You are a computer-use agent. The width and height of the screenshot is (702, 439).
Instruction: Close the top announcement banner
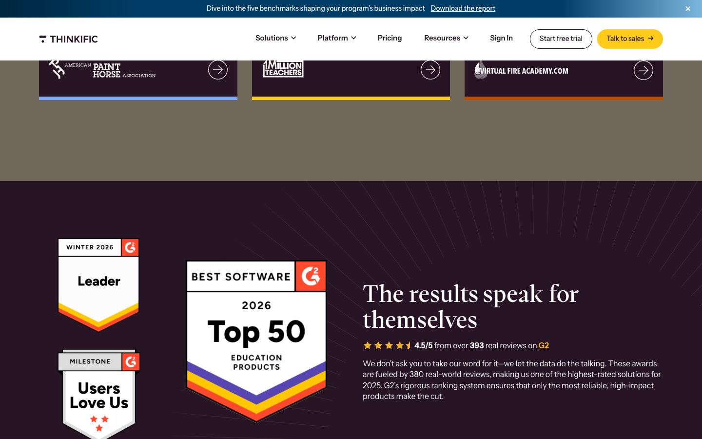(688, 9)
